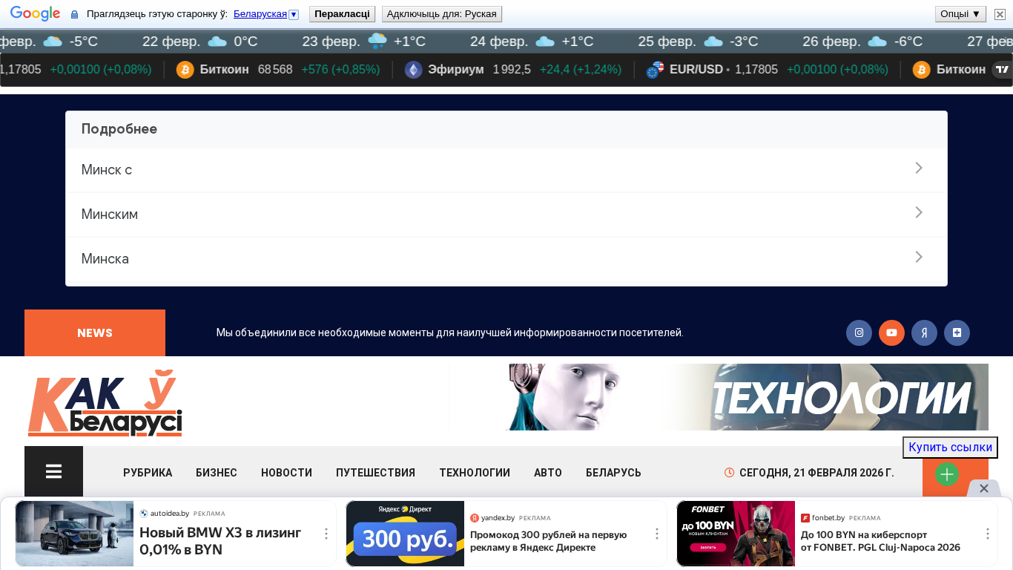Open the НОВОСТИ menu item

coord(286,473)
